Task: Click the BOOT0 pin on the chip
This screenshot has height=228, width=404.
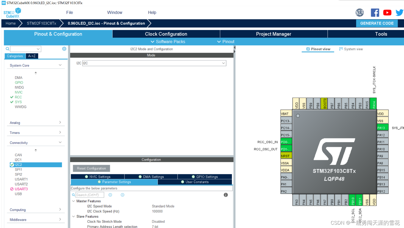Action: click(x=325, y=103)
